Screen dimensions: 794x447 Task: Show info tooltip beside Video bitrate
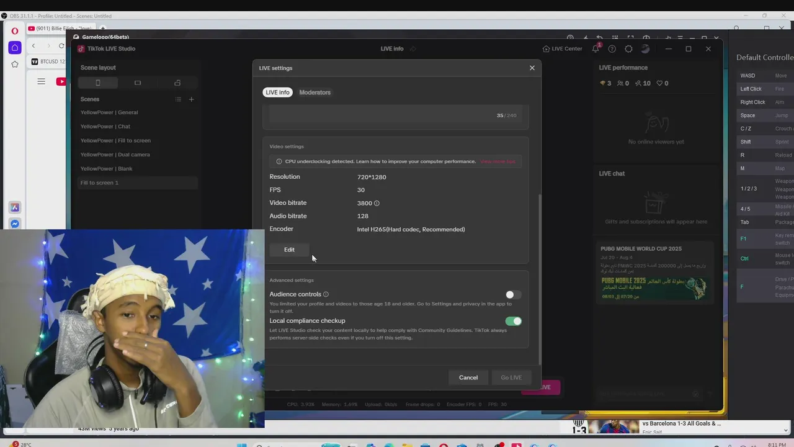377,203
